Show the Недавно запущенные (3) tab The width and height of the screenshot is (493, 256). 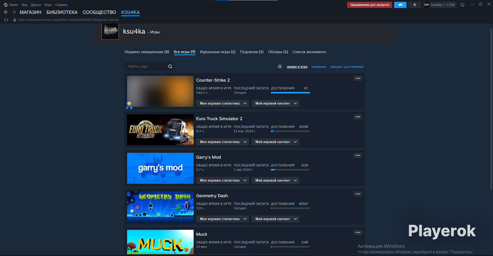[147, 52]
